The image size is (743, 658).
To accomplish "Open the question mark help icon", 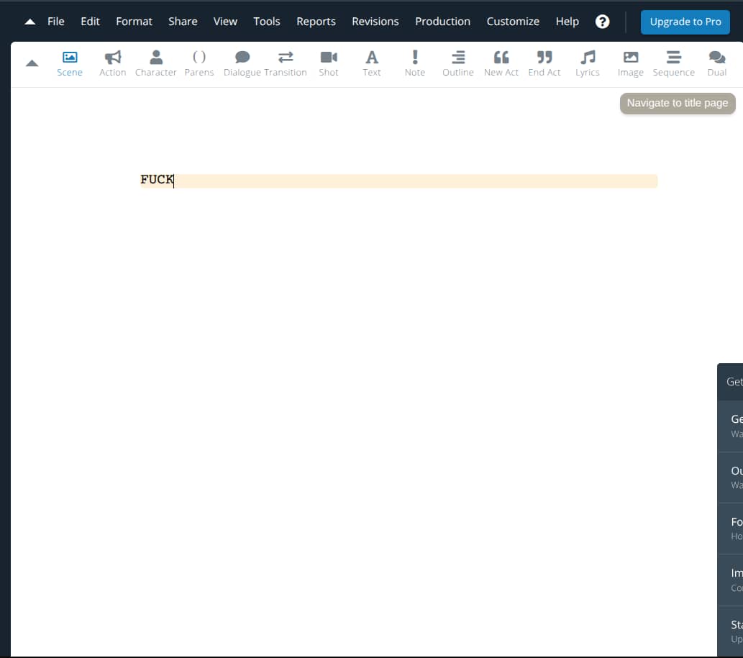I will tap(602, 22).
